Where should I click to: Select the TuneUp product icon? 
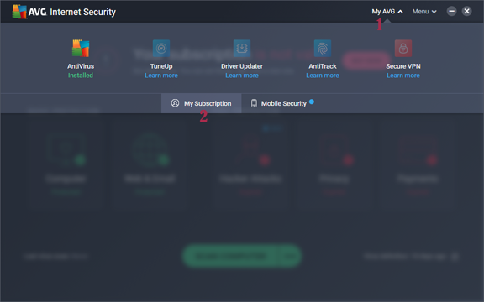point(161,48)
